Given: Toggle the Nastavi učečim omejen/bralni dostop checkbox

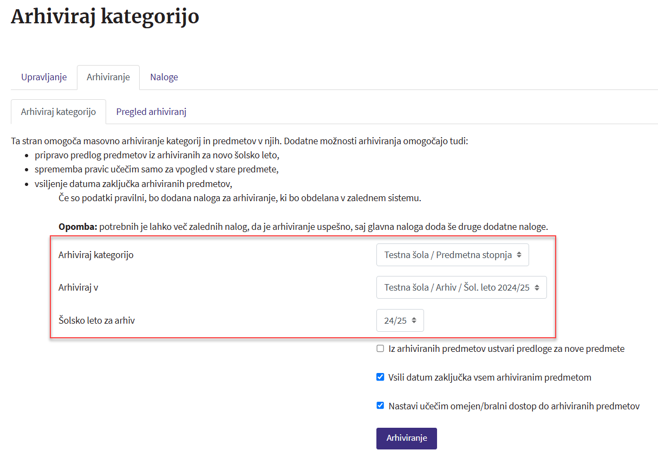Looking at the screenshot, I should pos(380,405).
